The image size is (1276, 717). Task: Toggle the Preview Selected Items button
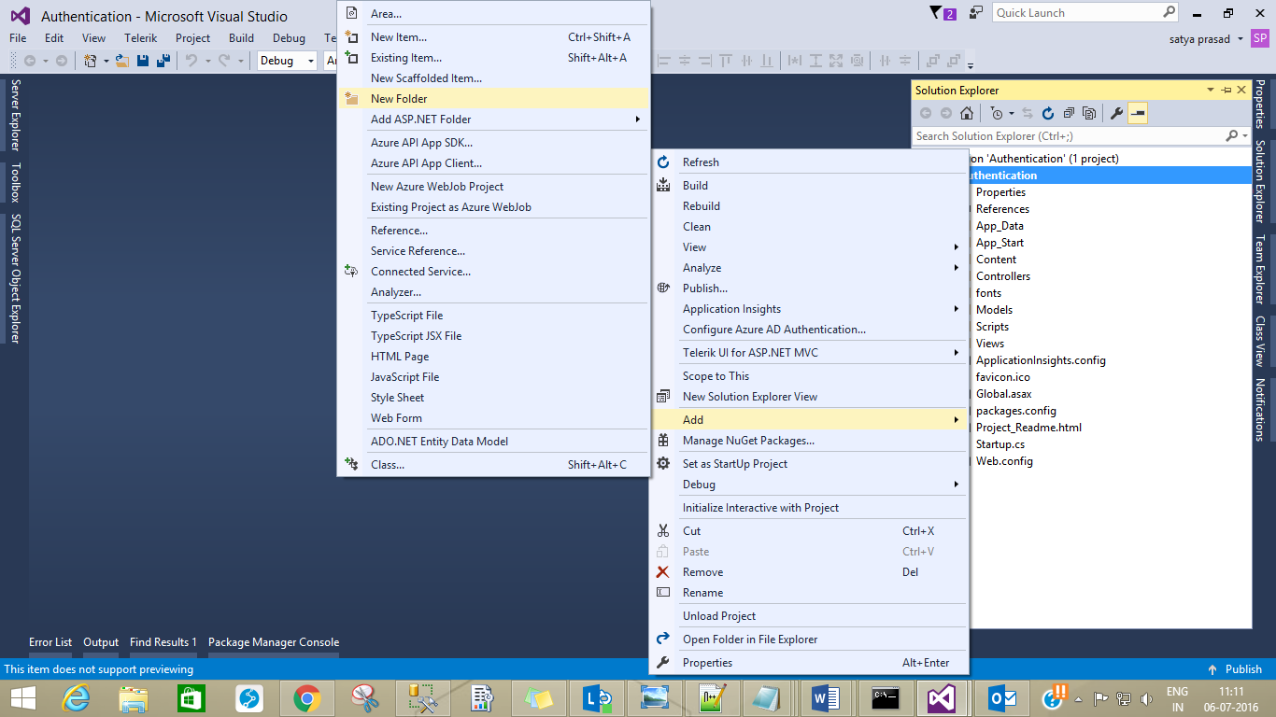coord(1138,113)
